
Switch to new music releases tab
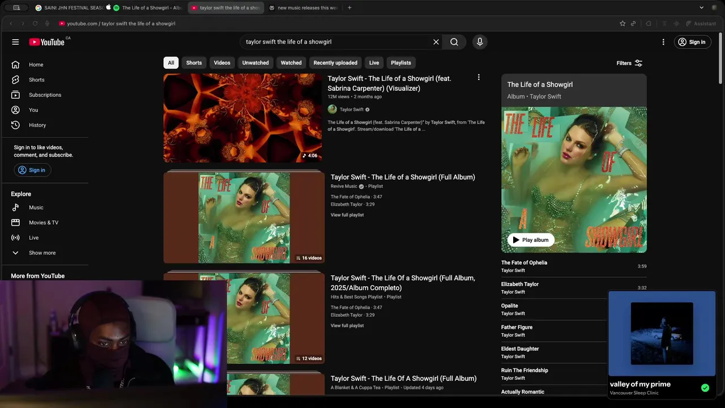(x=304, y=8)
